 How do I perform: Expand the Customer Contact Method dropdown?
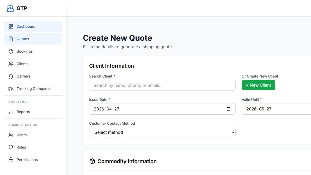click(x=162, y=132)
